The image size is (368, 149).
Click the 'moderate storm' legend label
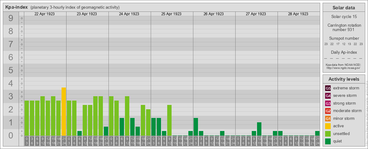tap(347, 111)
